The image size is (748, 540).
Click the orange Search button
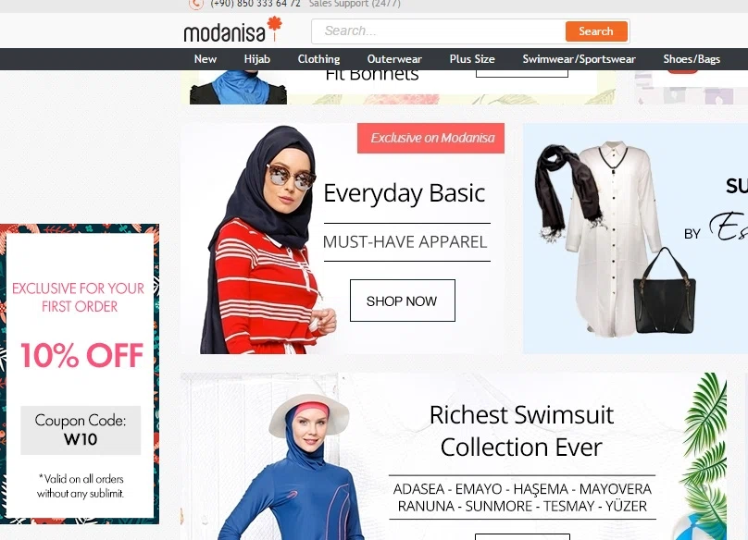click(x=596, y=31)
